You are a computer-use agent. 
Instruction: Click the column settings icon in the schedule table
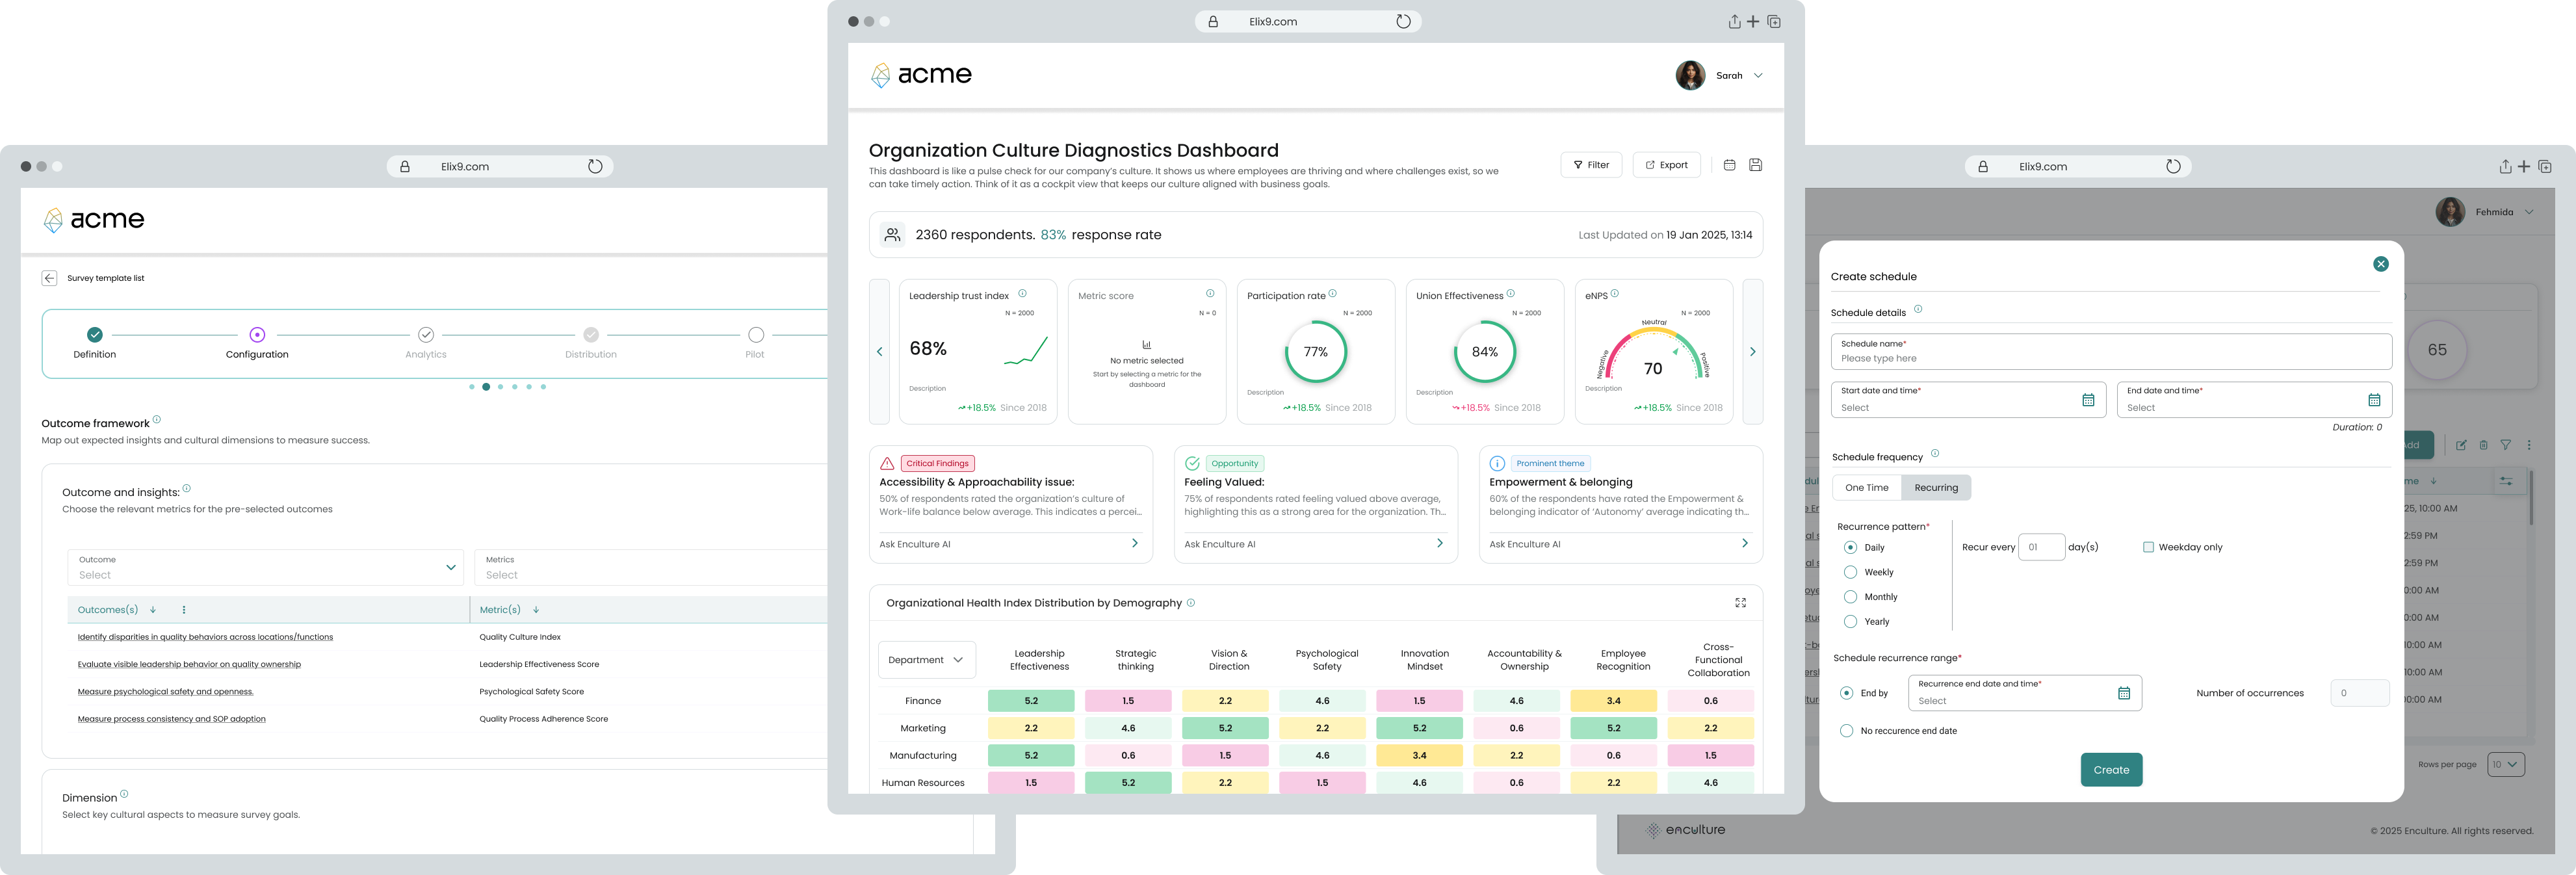(2507, 480)
